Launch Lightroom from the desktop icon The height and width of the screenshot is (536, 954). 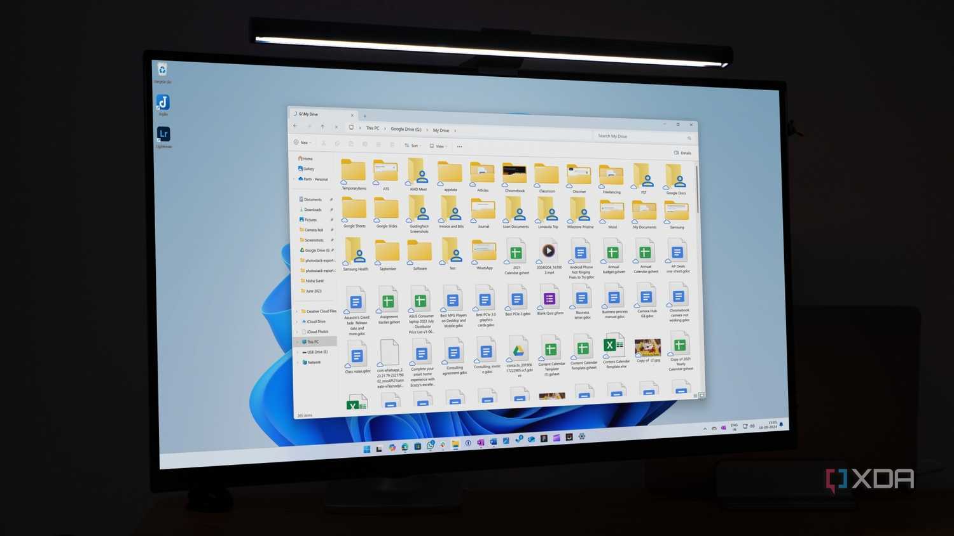163,135
